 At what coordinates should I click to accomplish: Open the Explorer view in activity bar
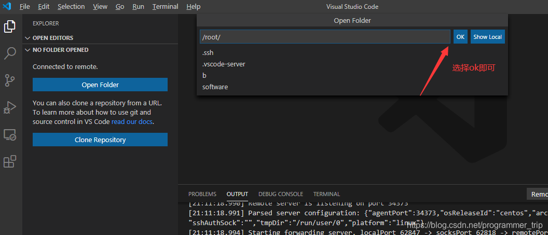(x=10, y=26)
